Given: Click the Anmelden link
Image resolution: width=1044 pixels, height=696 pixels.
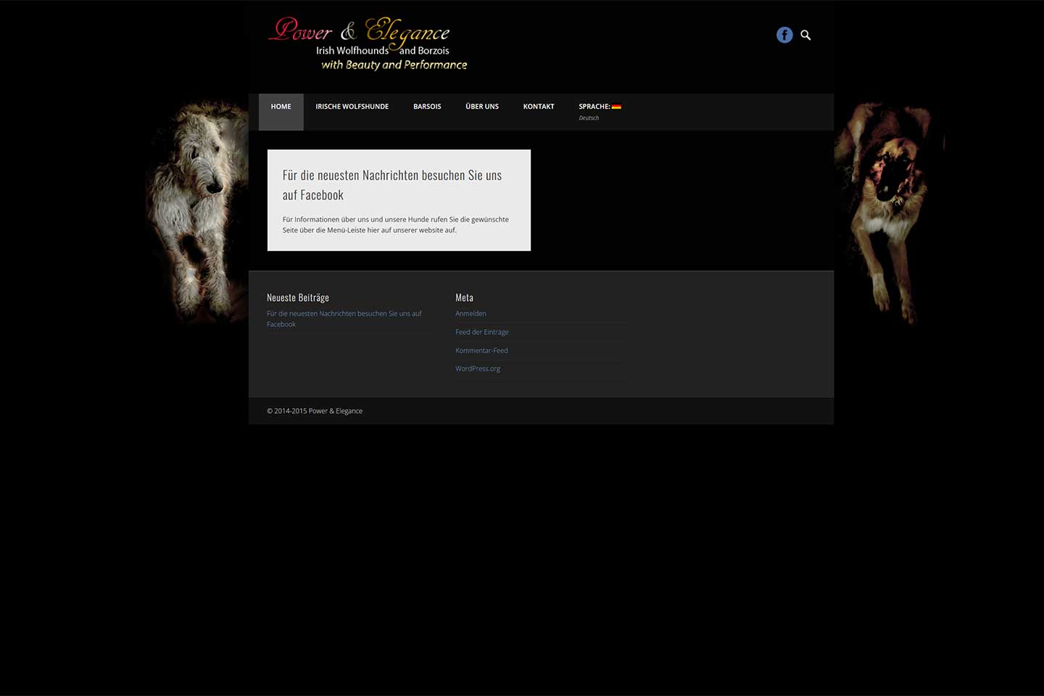Looking at the screenshot, I should click(471, 314).
